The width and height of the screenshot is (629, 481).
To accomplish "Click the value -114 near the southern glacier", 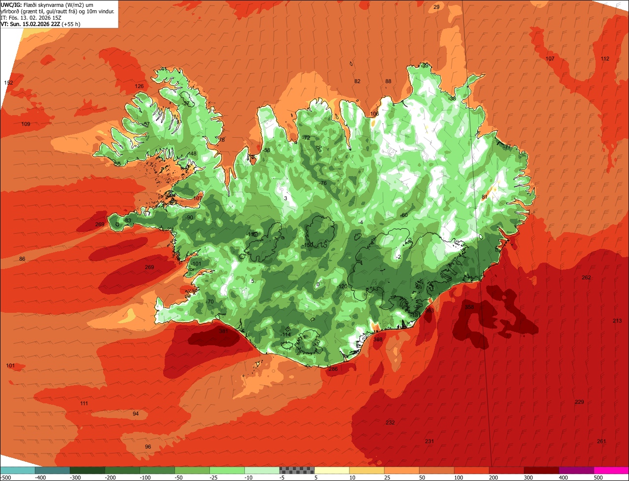I will [286, 334].
